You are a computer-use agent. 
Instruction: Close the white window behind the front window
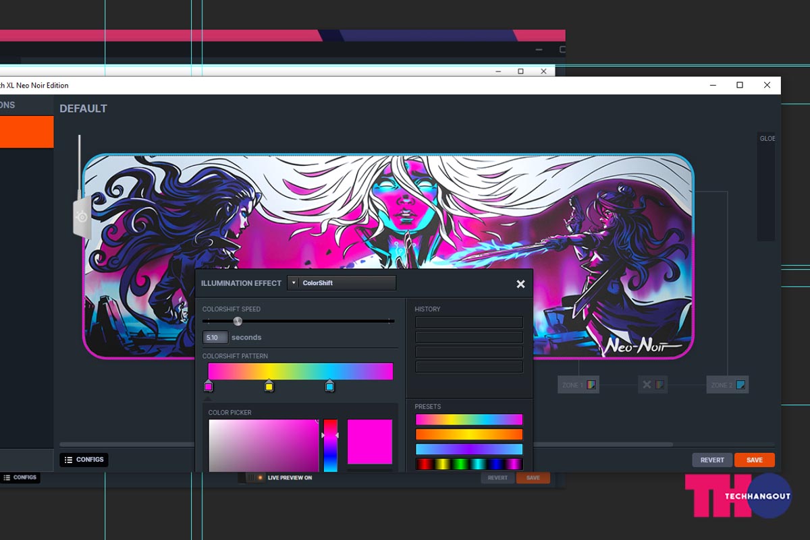[x=543, y=71]
